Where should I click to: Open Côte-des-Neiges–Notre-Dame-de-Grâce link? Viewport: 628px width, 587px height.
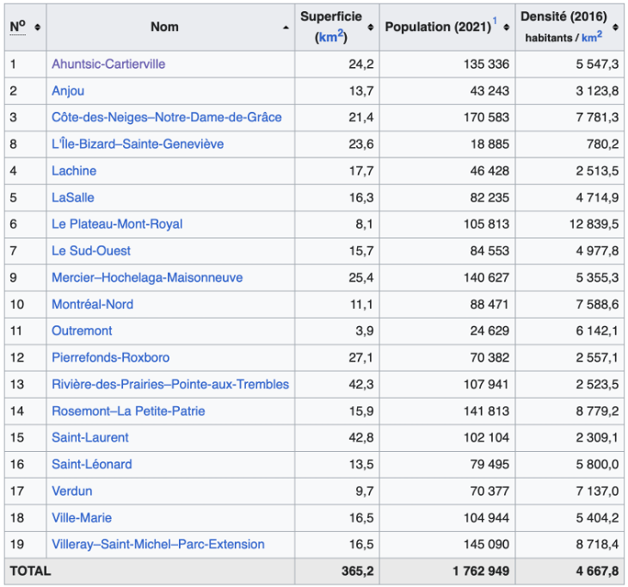click(x=166, y=117)
